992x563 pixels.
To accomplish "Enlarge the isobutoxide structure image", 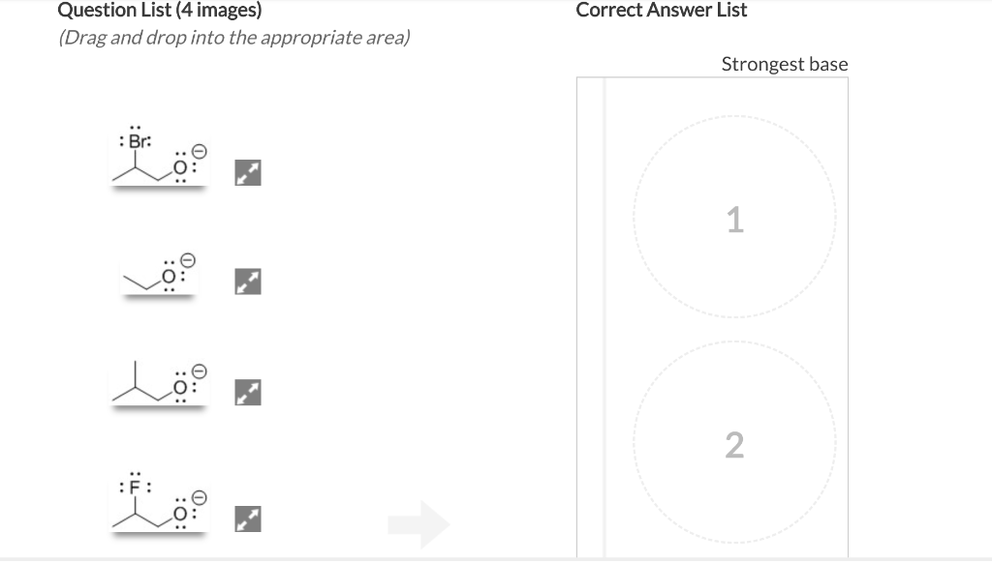I will point(246,391).
